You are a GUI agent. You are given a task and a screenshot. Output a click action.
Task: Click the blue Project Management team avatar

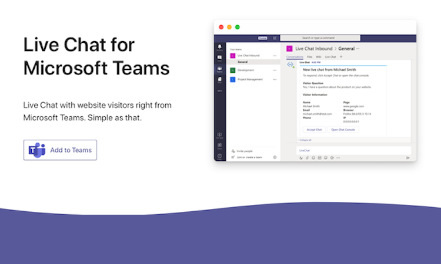(x=233, y=79)
